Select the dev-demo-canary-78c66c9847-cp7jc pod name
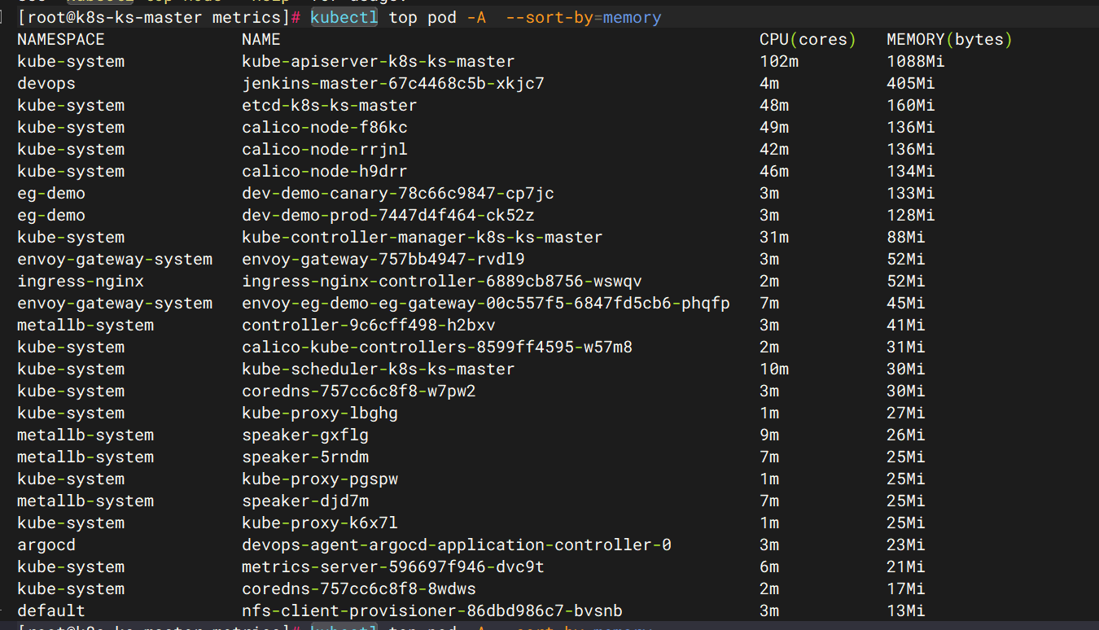 [397, 193]
